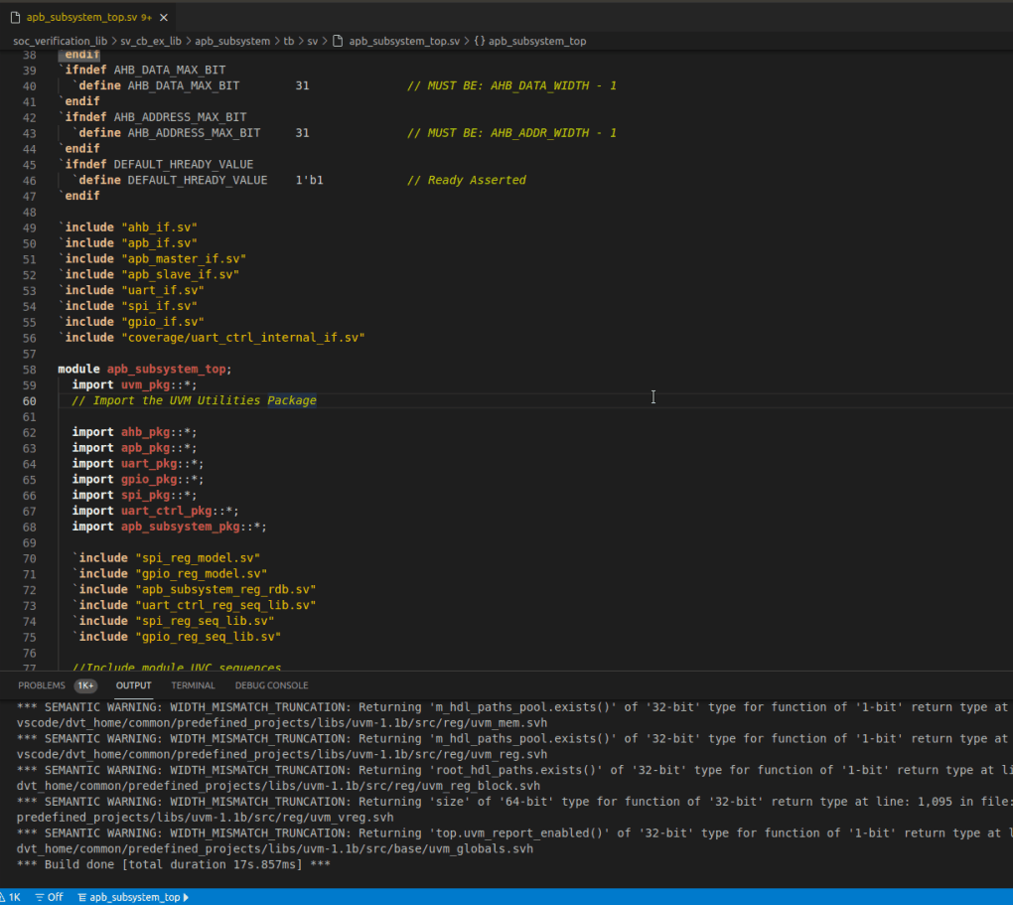Click the 9+ modified badge on the editor tab
This screenshot has height=905, width=1013.
[x=145, y=16]
